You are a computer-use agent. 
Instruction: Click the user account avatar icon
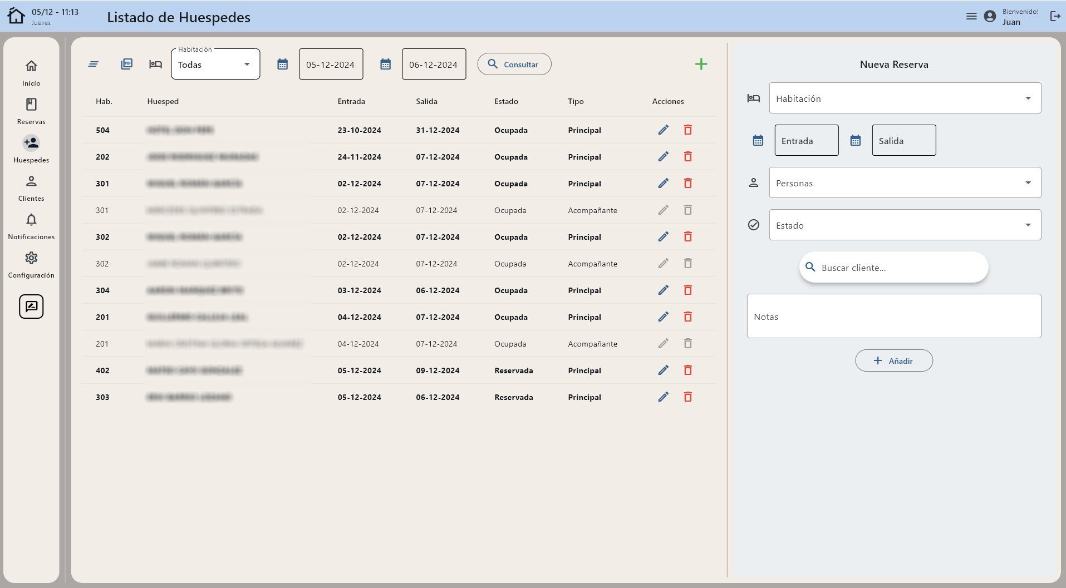click(x=990, y=16)
